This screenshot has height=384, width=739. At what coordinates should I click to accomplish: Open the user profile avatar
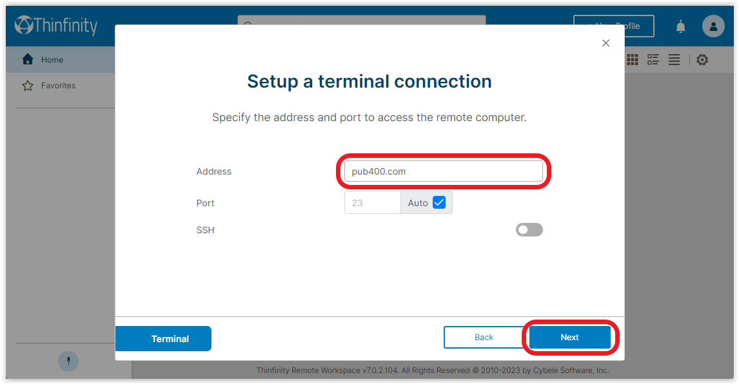click(713, 26)
